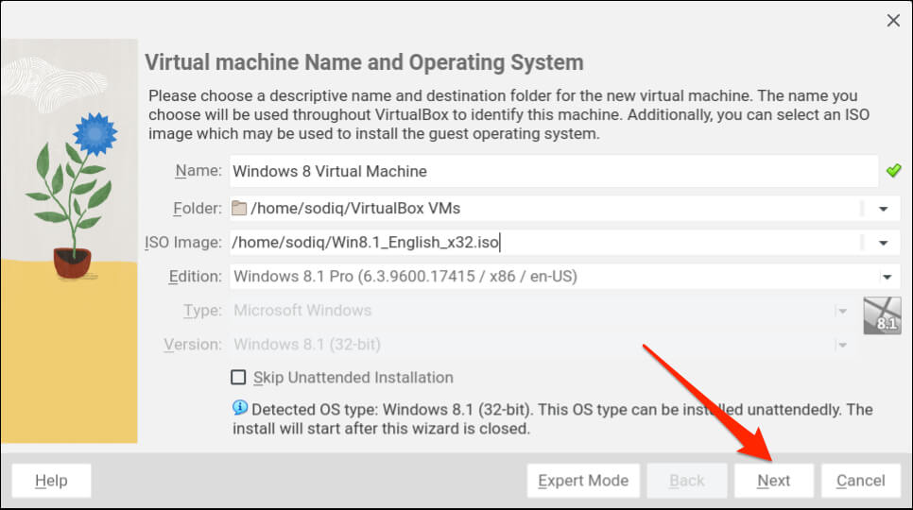
Task: Click the green name-valid checkmark icon
Action: pos(893,171)
